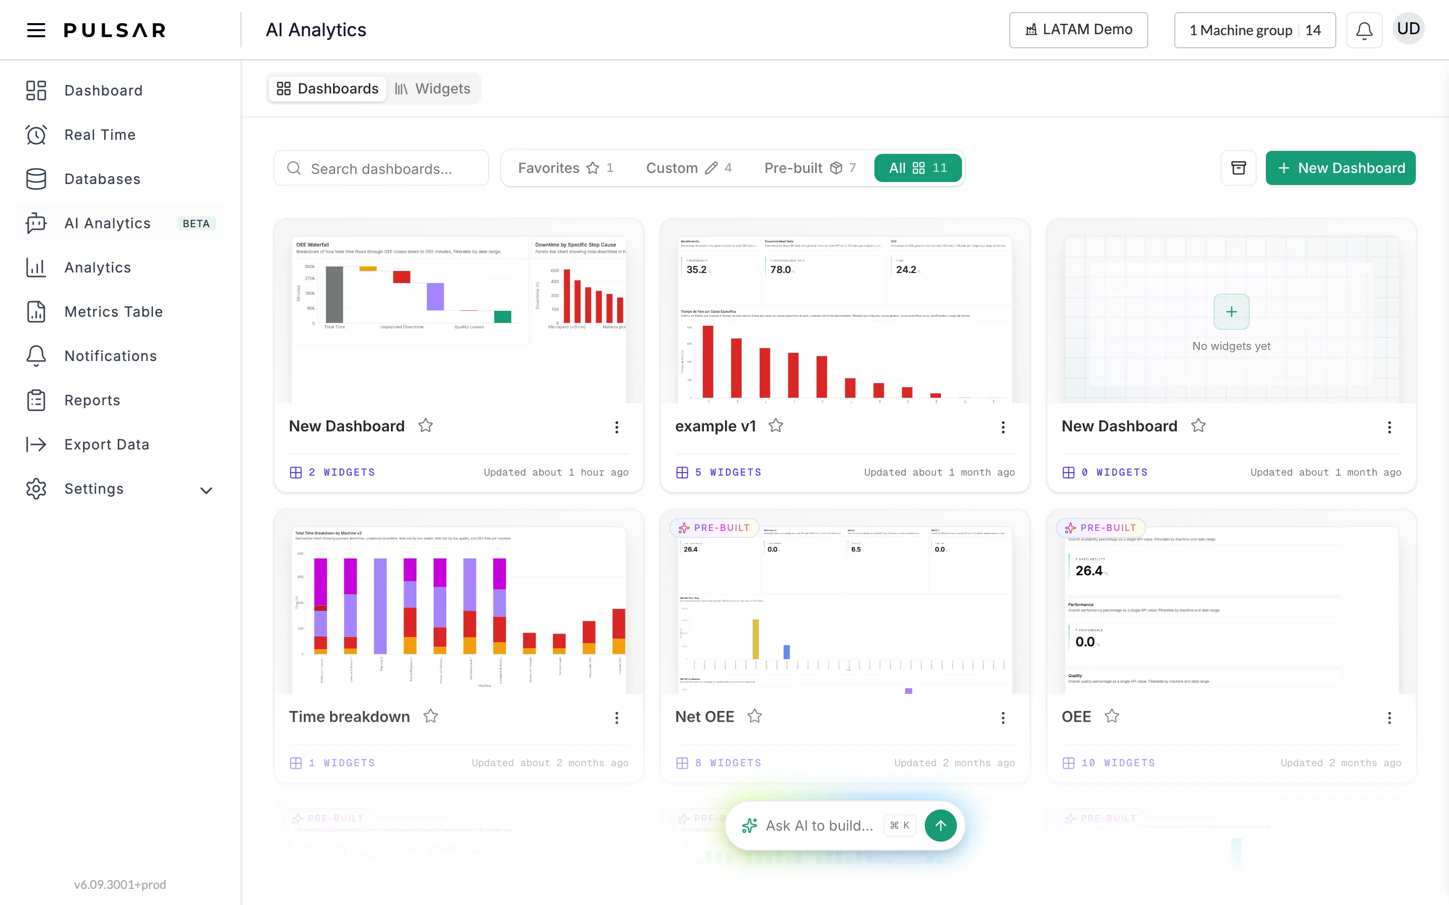Screen dimensions: 1449x905
Task: Switch to the Widgets tab
Action: pos(433,88)
